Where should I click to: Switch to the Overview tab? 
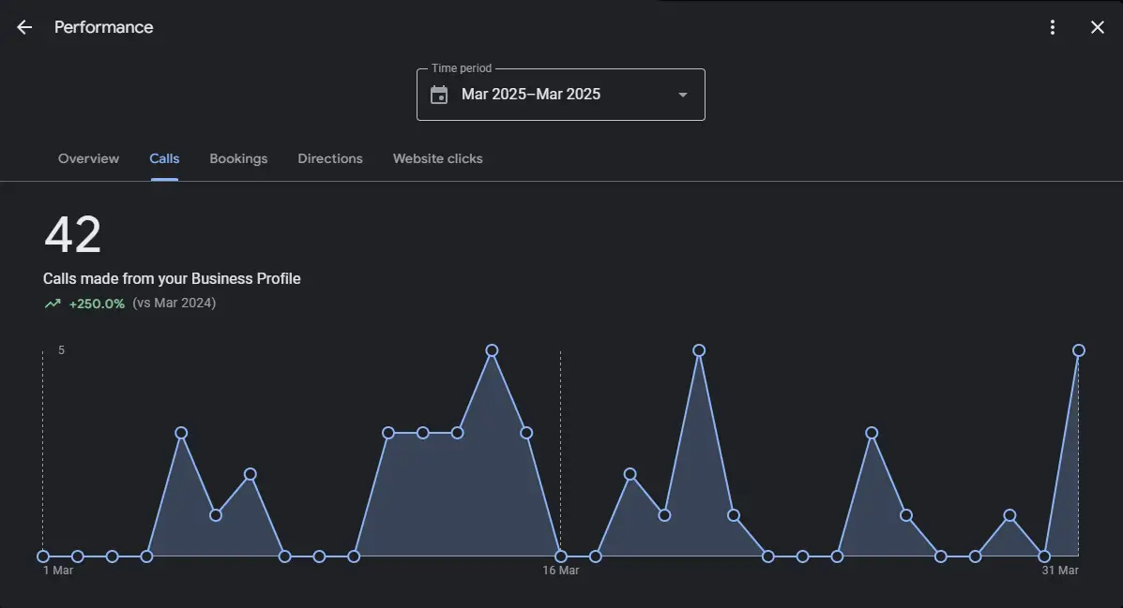point(88,158)
